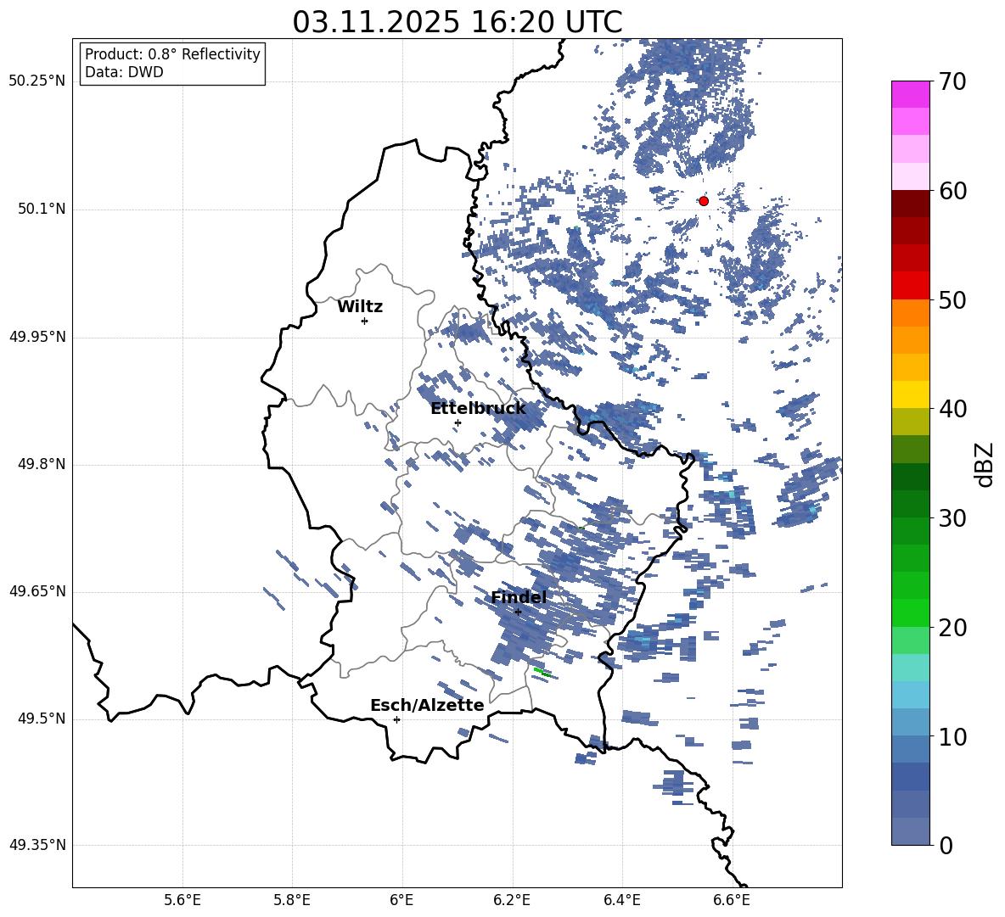
Task: Click the orange colorbar segment below 50
Action: (910, 313)
